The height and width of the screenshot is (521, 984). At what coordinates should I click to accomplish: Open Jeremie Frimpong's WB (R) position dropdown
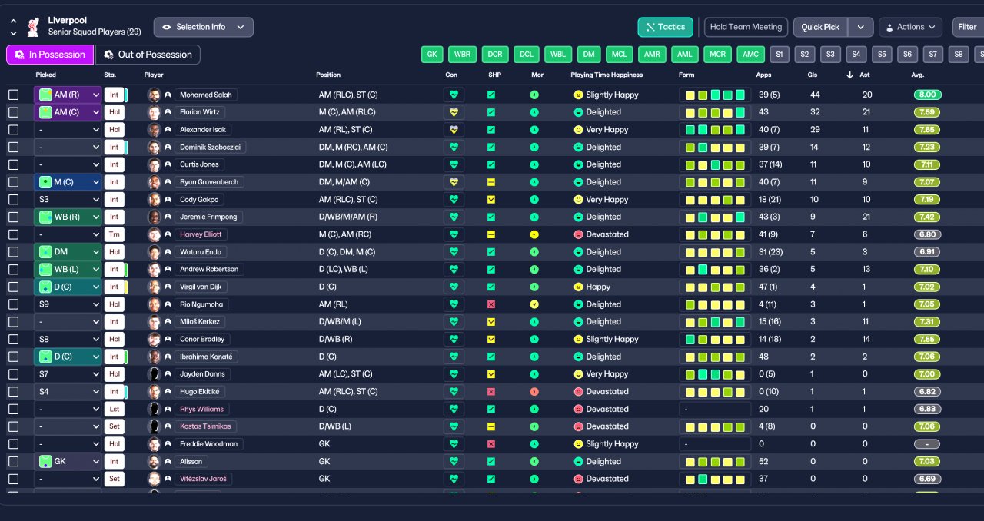[x=68, y=217]
